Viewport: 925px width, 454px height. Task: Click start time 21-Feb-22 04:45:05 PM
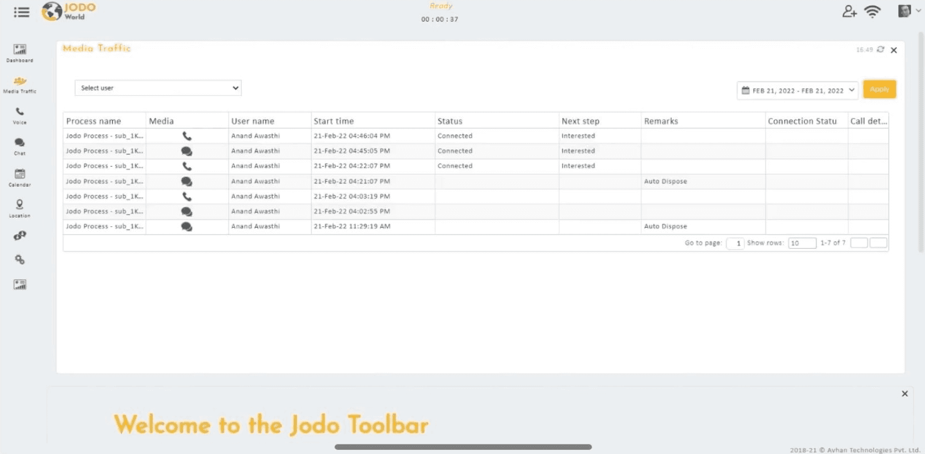coord(352,151)
